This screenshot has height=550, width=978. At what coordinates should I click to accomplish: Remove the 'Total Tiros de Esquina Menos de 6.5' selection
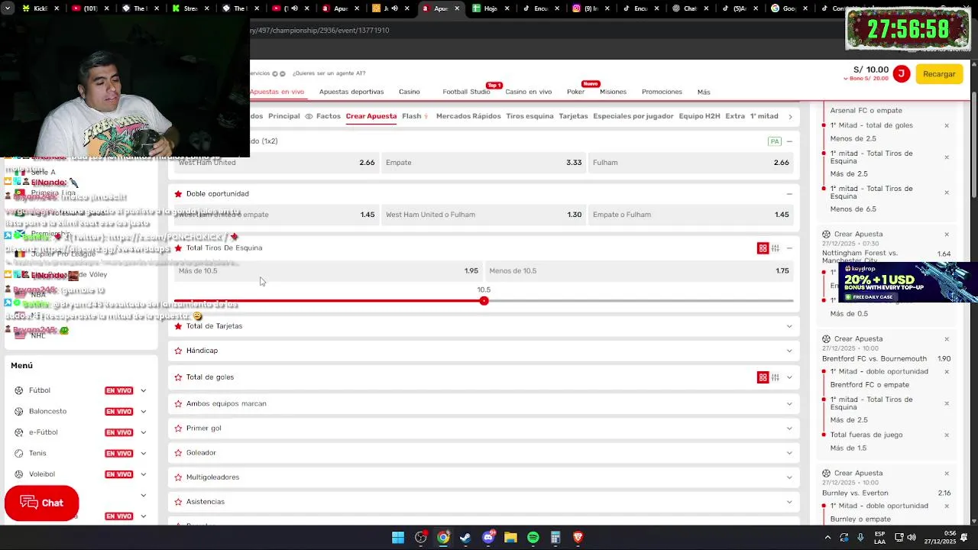pyautogui.click(x=947, y=192)
